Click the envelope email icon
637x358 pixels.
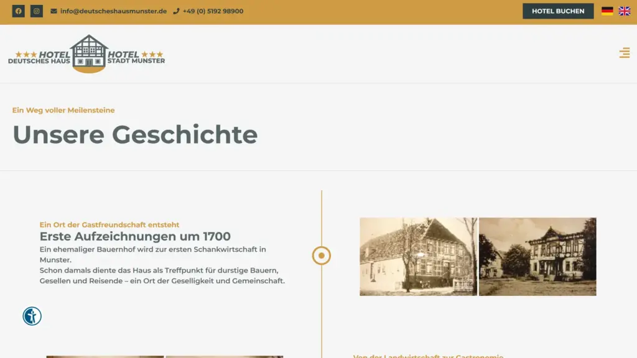tap(53, 11)
